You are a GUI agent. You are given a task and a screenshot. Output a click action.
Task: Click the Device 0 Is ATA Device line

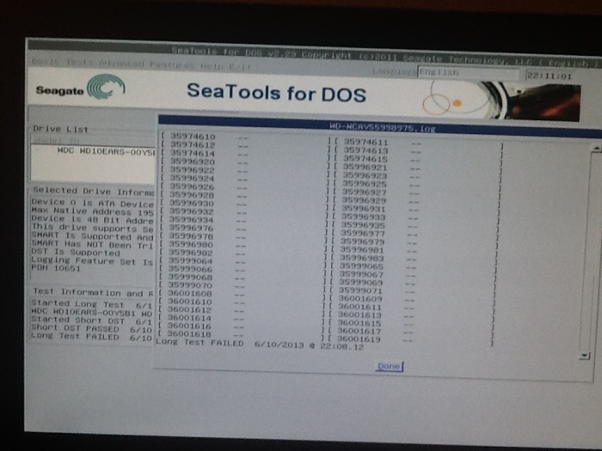point(93,203)
